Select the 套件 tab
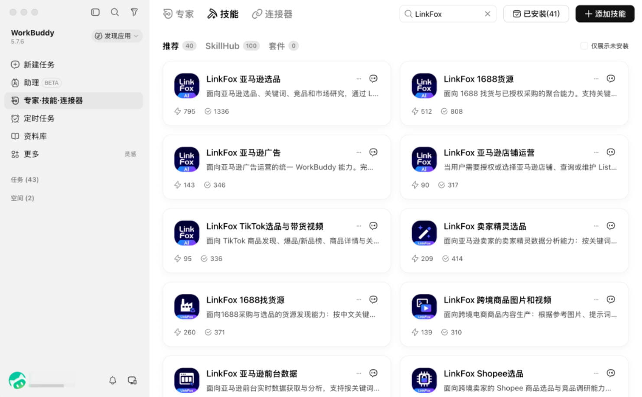This screenshot has height=397, width=642. coord(284,46)
